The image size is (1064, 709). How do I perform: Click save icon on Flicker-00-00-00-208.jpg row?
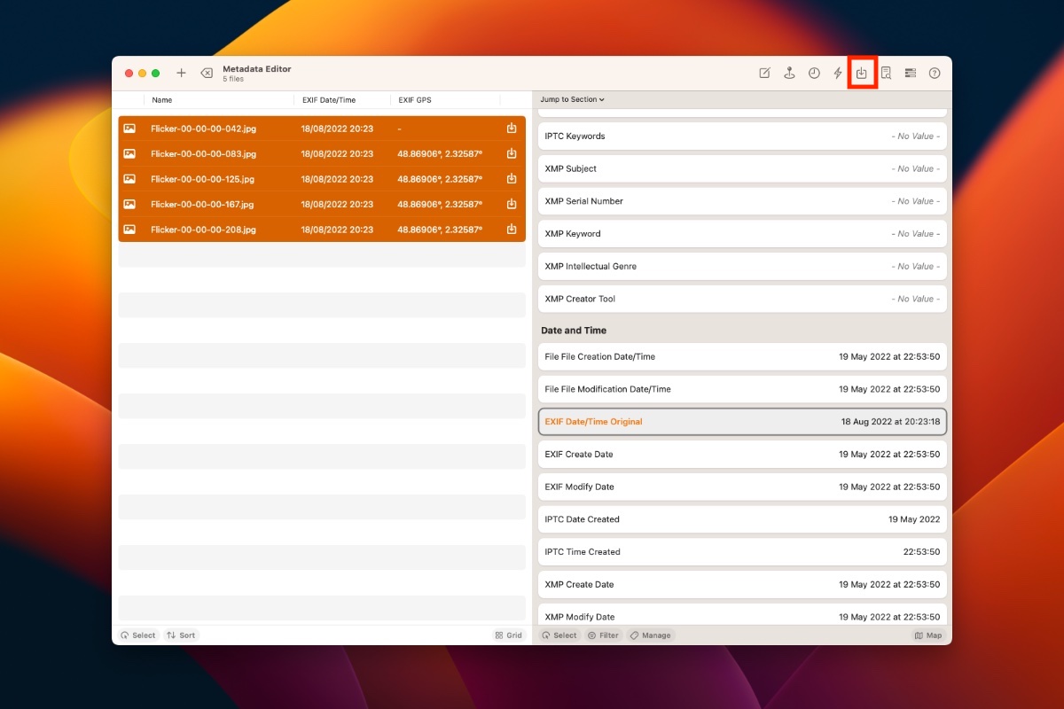512,229
